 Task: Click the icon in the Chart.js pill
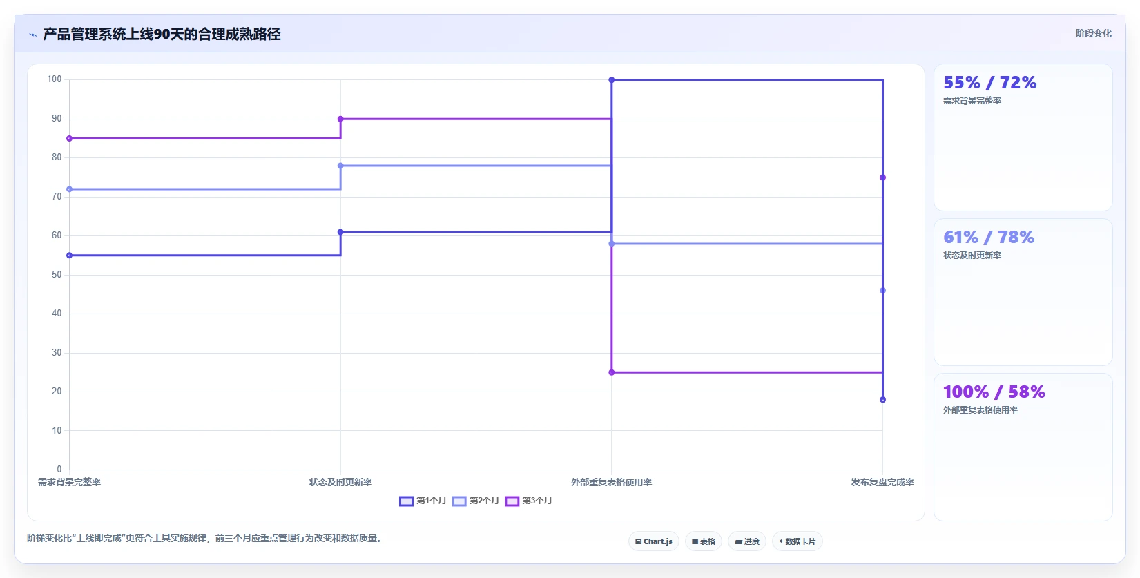639,542
